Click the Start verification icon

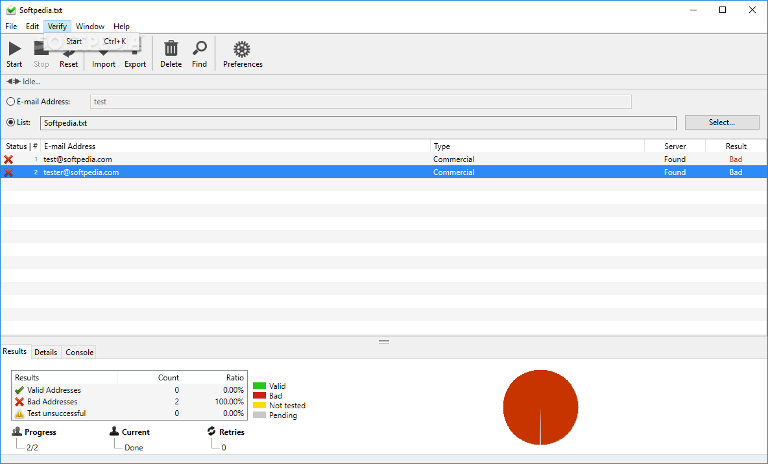pos(14,52)
